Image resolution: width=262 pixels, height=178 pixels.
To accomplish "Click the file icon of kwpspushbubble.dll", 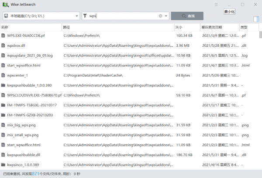I will pos(3,155).
